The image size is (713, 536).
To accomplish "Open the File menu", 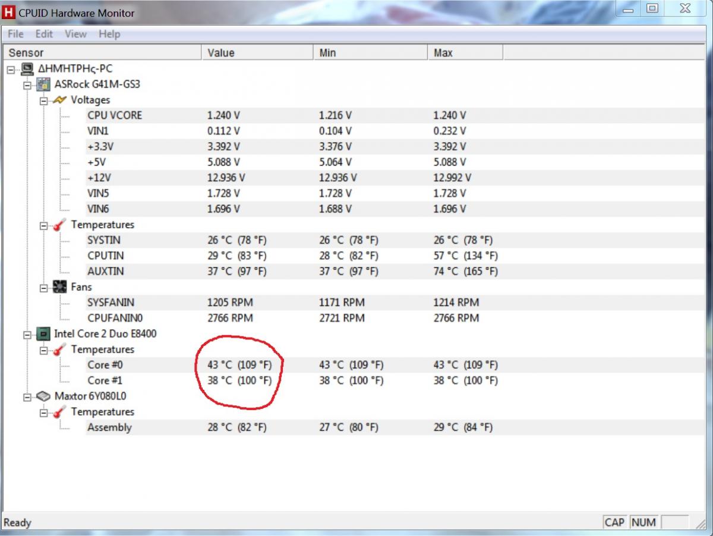I will click(15, 34).
